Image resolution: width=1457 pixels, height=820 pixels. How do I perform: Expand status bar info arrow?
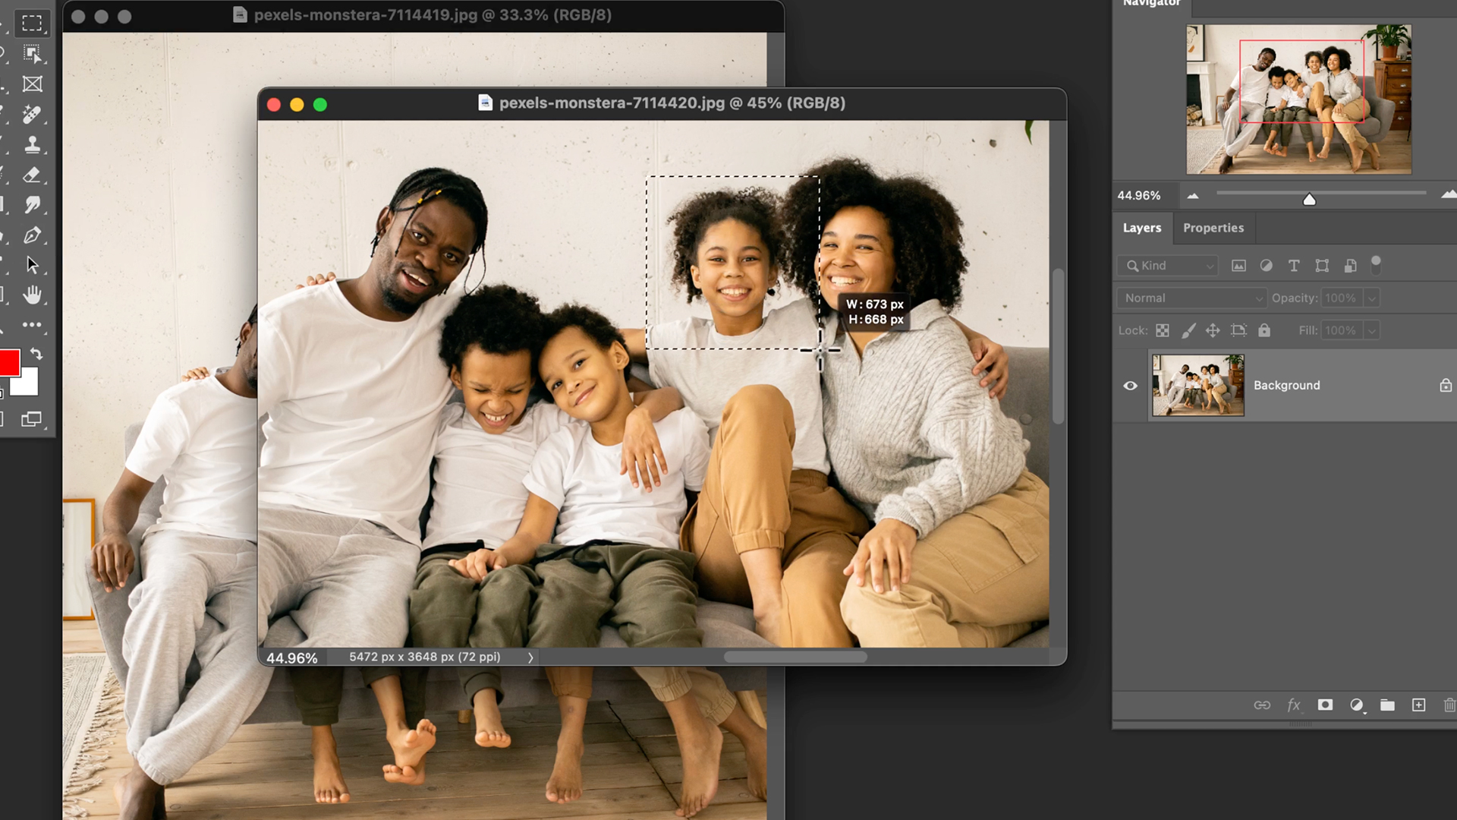click(530, 658)
